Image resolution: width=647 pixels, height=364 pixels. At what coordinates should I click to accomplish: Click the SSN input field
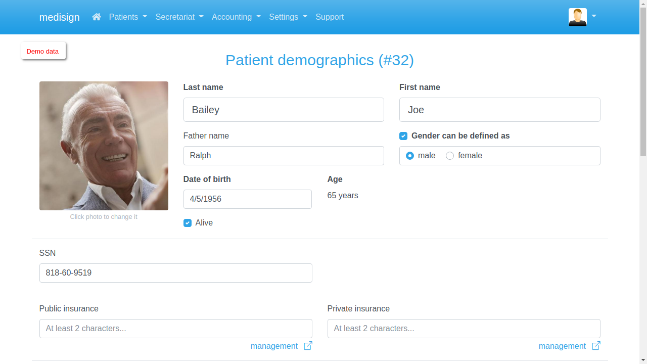coord(176,272)
